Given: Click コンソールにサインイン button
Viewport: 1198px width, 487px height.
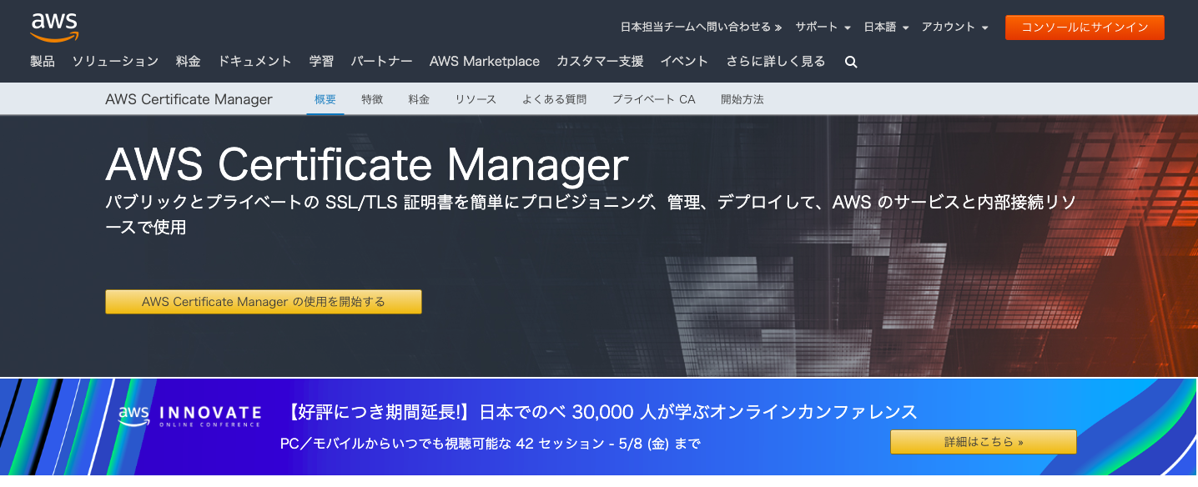Looking at the screenshot, I should 1085,28.
